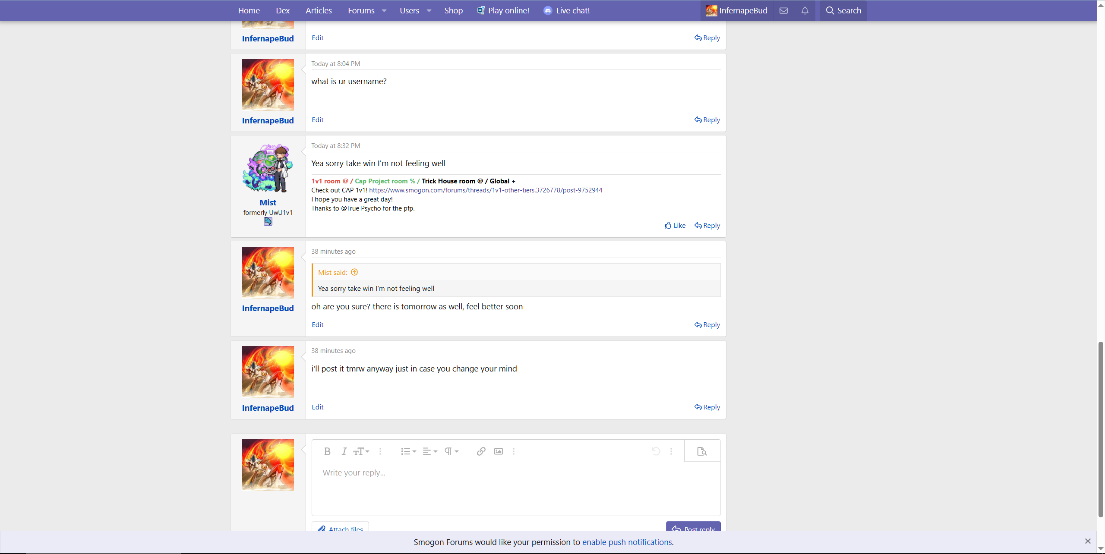Click the badge icon under Mist's name
Image resolution: width=1105 pixels, height=554 pixels.
tap(268, 221)
